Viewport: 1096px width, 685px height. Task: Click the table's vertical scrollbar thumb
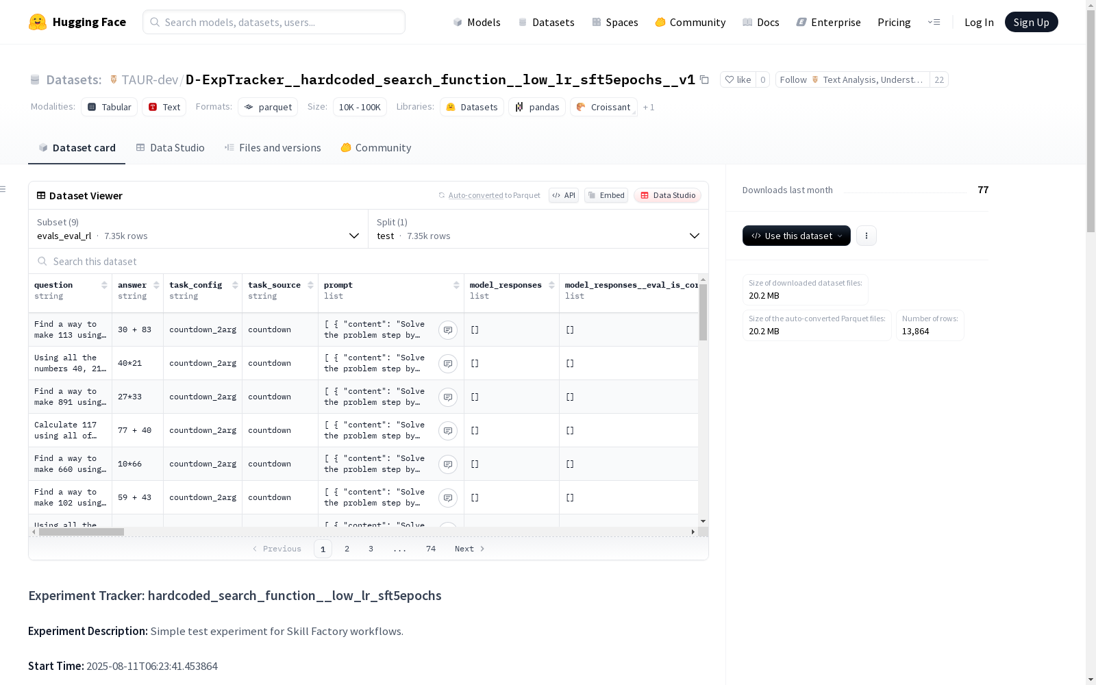pos(703,312)
